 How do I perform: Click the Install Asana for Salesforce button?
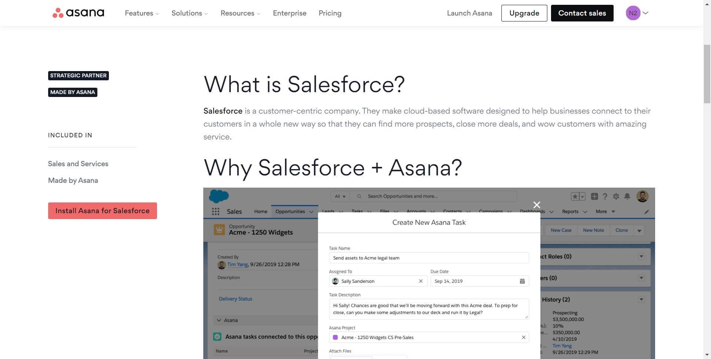tap(102, 211)
